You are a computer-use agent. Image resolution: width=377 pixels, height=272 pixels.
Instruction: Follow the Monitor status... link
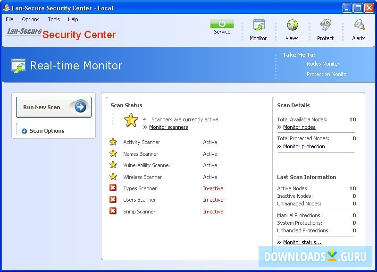(302, 242)
